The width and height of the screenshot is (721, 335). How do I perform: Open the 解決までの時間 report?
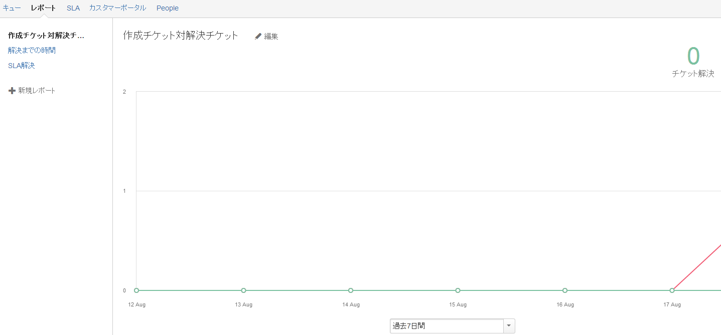pos(32,51)
